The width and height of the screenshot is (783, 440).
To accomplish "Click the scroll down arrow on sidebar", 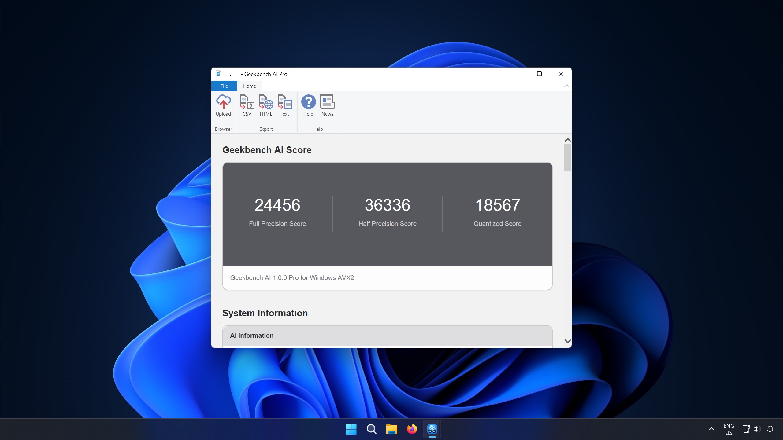I will point(567,341).
